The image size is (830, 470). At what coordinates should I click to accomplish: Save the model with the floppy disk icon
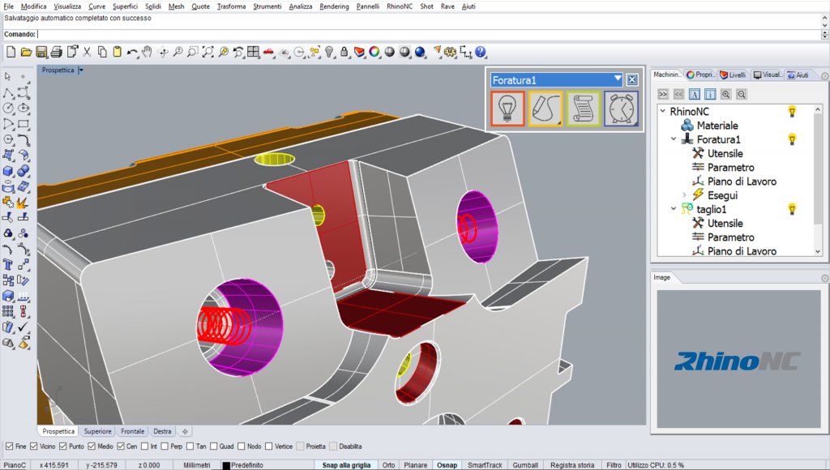click(41, 52)
